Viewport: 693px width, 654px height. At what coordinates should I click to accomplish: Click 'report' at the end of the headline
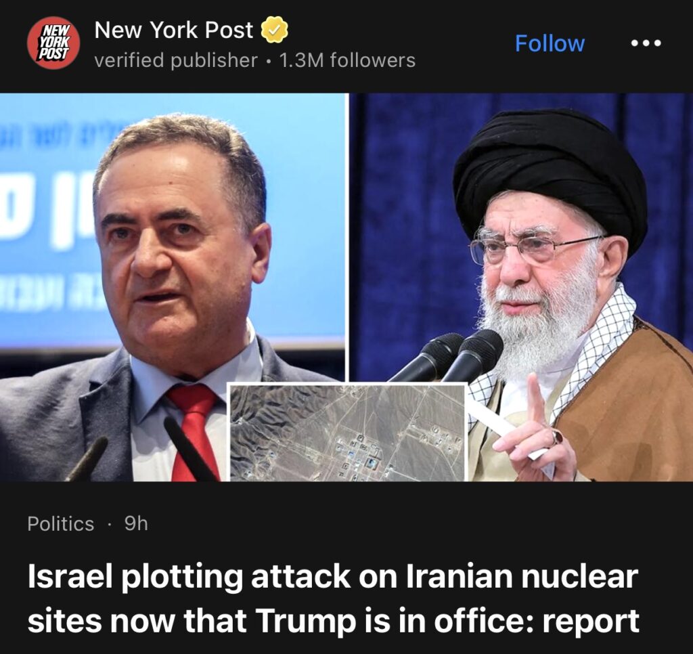[590, 622]
